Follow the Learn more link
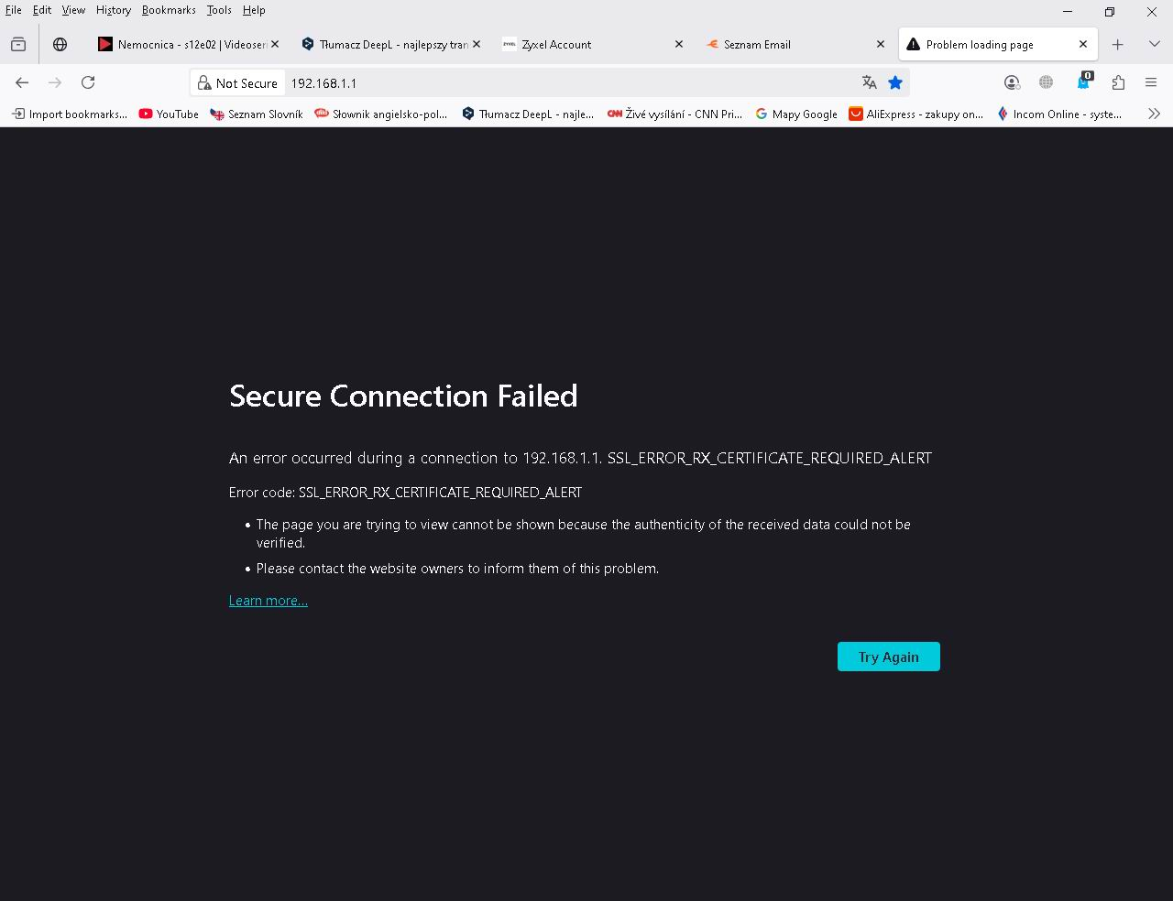The image size is (1173, 901). tap(269, 601)
